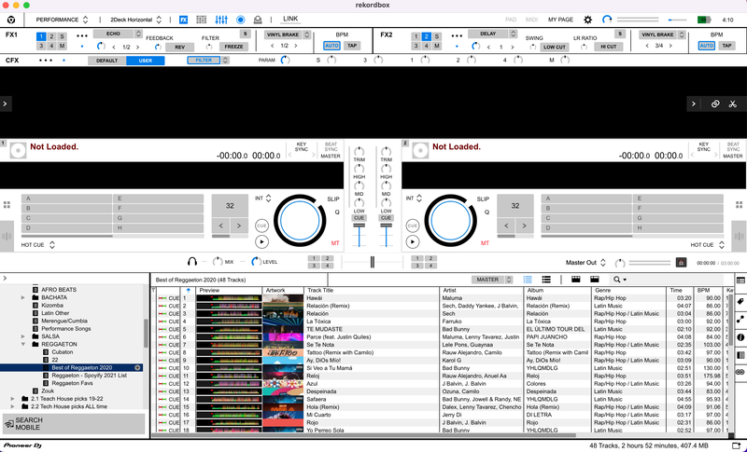The width and height of the screenshot is (747, 452).
Task: Click the LINK button
Action: click(x=290, y=19)
